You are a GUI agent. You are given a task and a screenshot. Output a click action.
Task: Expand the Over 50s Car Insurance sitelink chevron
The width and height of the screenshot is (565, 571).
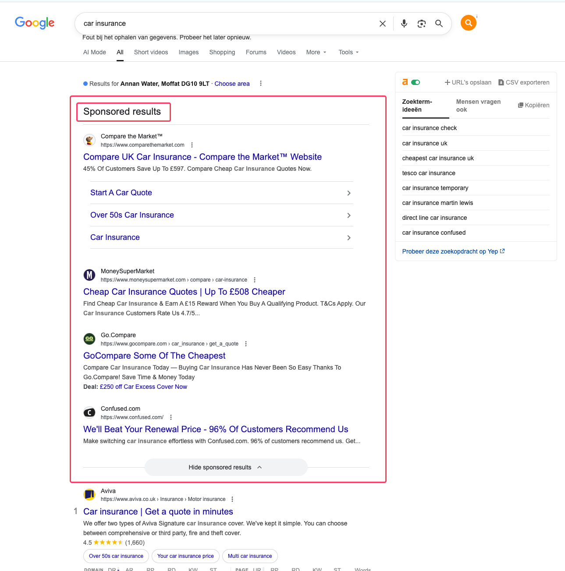click(x=348, y=215)
